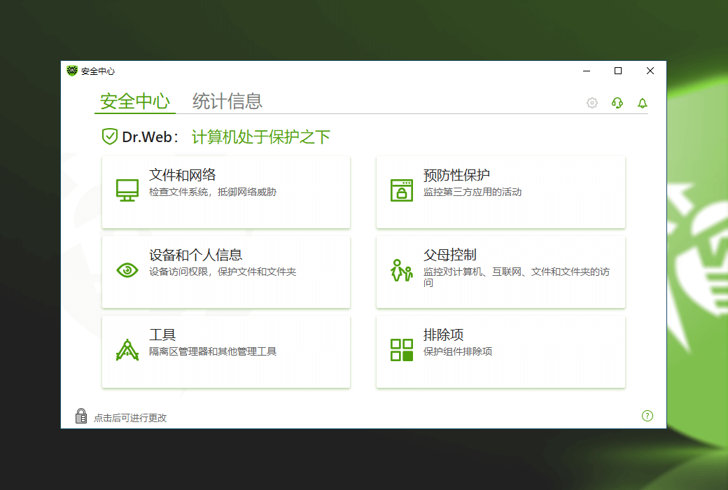
Task: Open the 文件和网络 tile
Action: [x=225, y=192]
